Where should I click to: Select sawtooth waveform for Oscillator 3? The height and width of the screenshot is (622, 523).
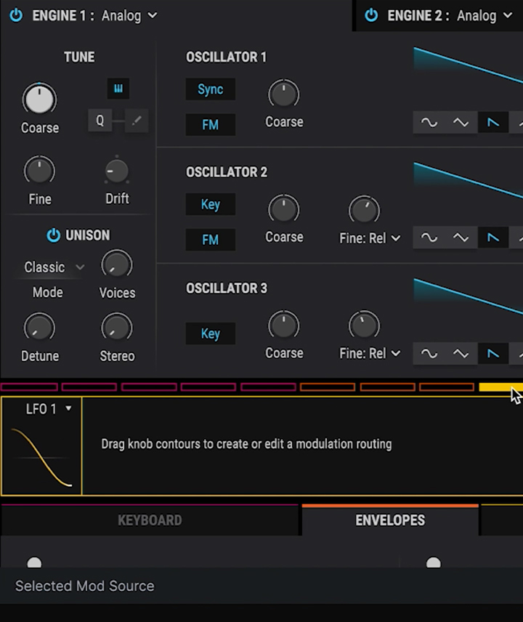click(493, 353)
